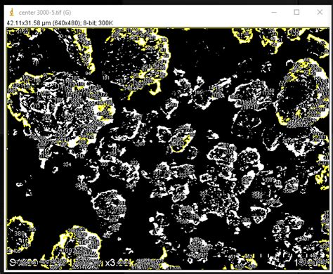Click particle label 101 in the image

(106, 77)
